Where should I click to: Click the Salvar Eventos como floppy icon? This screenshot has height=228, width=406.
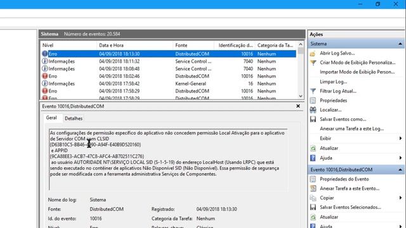[313, 119]
